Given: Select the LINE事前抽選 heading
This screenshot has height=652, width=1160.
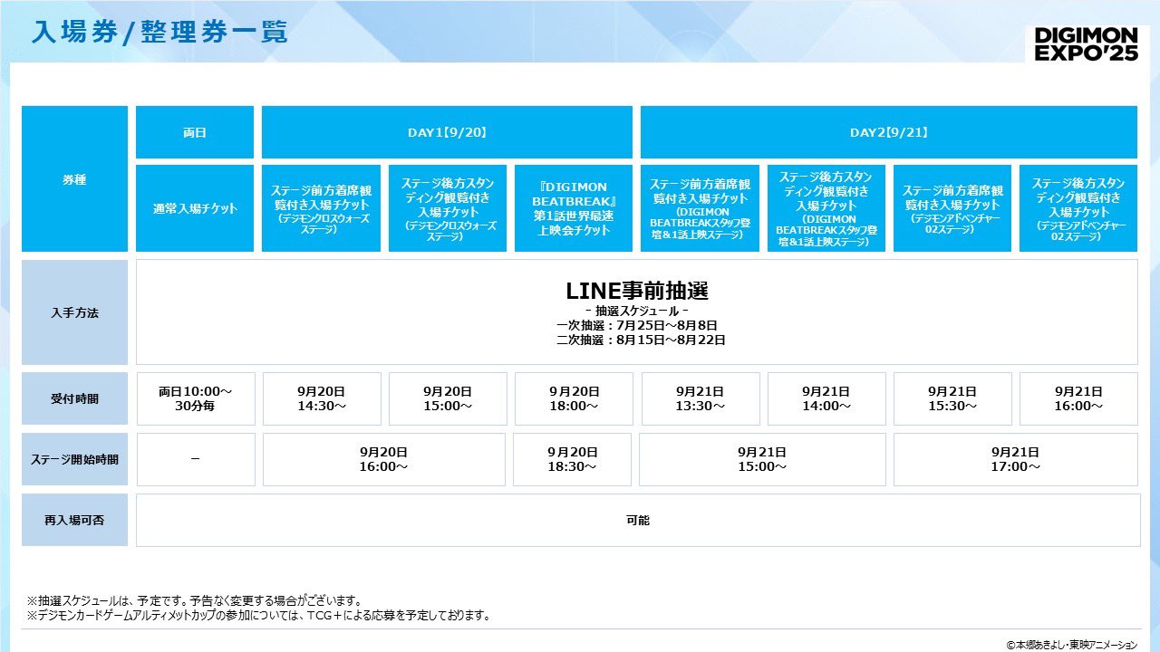Looking at the screenshot, I should 637,291.
